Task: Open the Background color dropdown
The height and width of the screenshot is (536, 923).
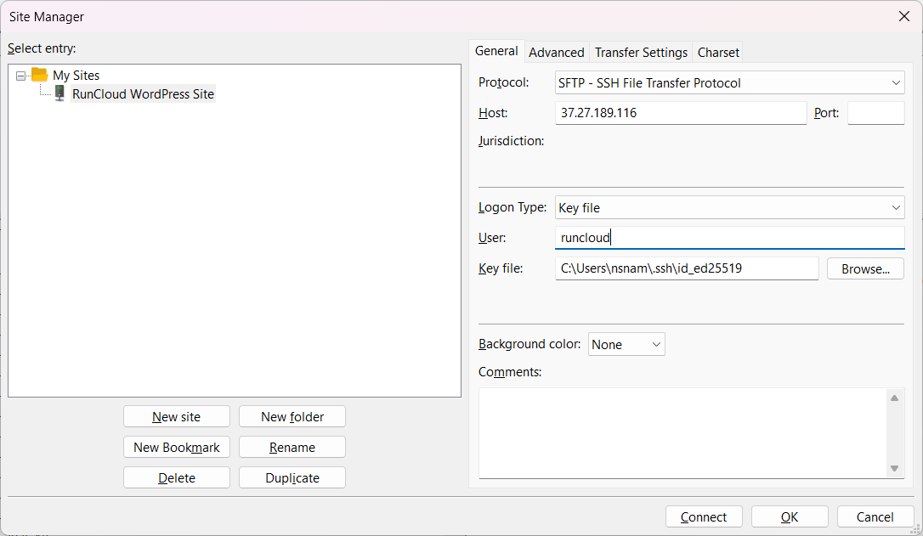Action: pos(627,345)
